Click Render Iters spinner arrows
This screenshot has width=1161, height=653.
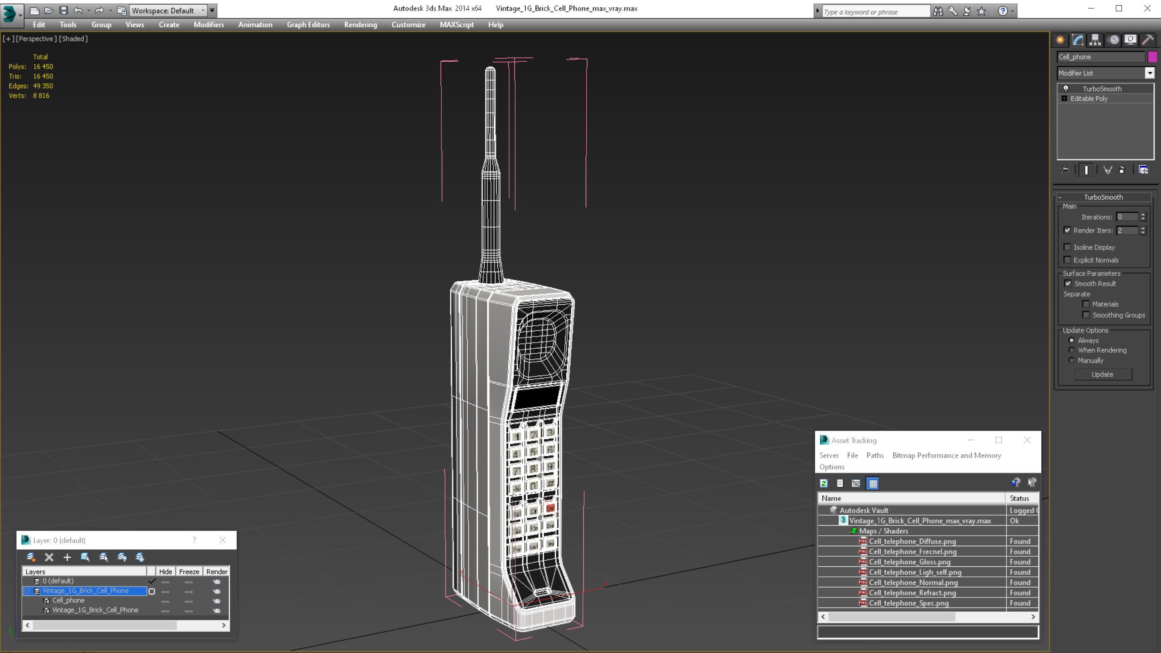(x=1143, y=230)
